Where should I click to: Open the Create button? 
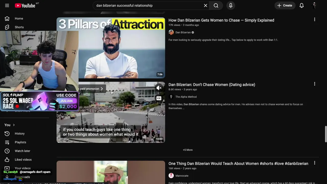click(x=285, y=5)
